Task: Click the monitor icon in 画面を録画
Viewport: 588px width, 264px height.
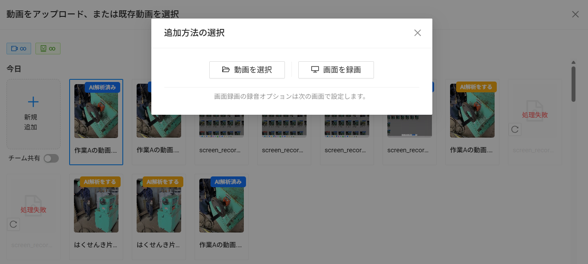Action: click(x=315, y=70)
